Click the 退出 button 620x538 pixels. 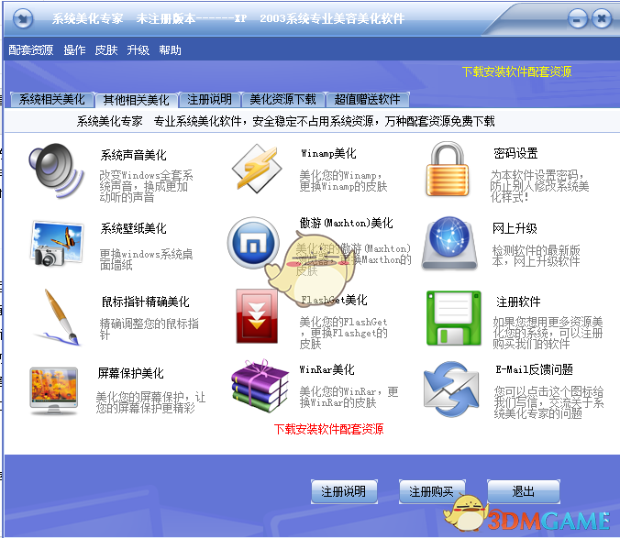pos(524,491)
